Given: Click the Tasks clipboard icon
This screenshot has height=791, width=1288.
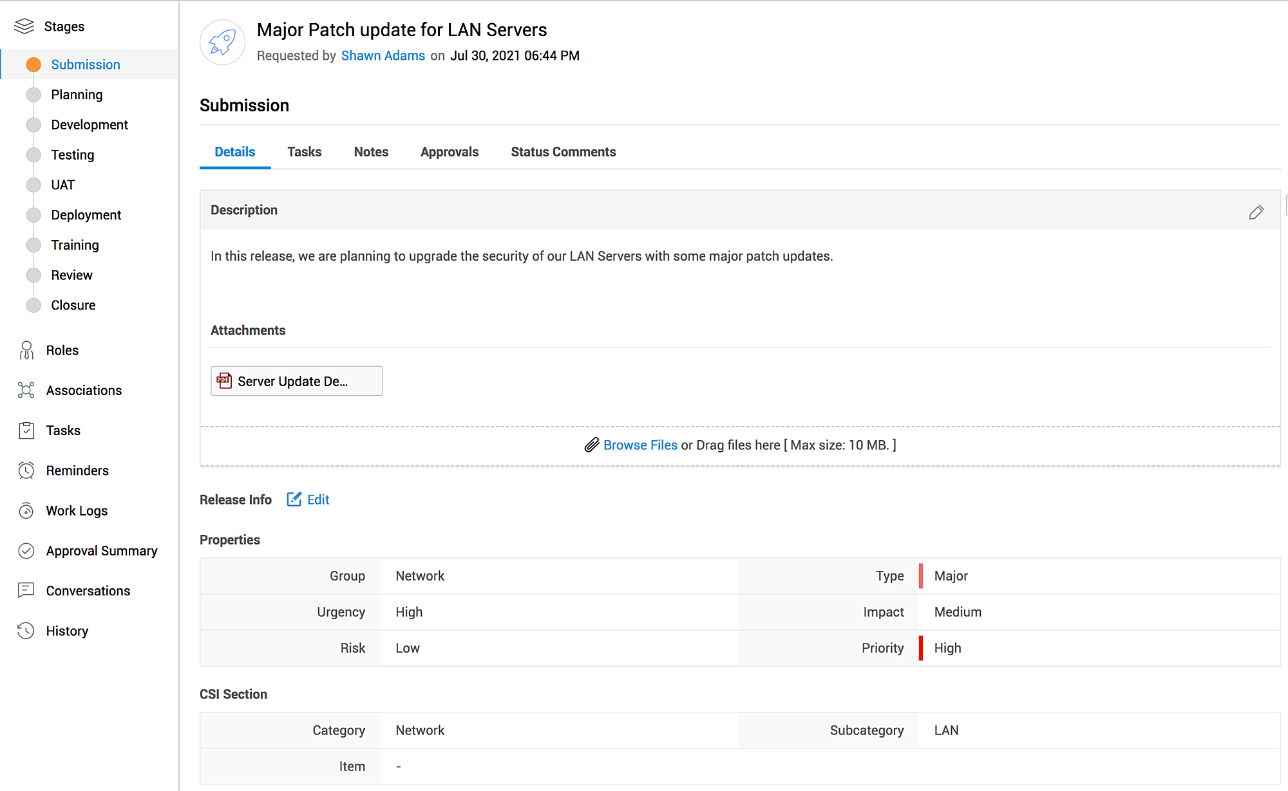Looking at the screenshot, I should click(26, 431).
